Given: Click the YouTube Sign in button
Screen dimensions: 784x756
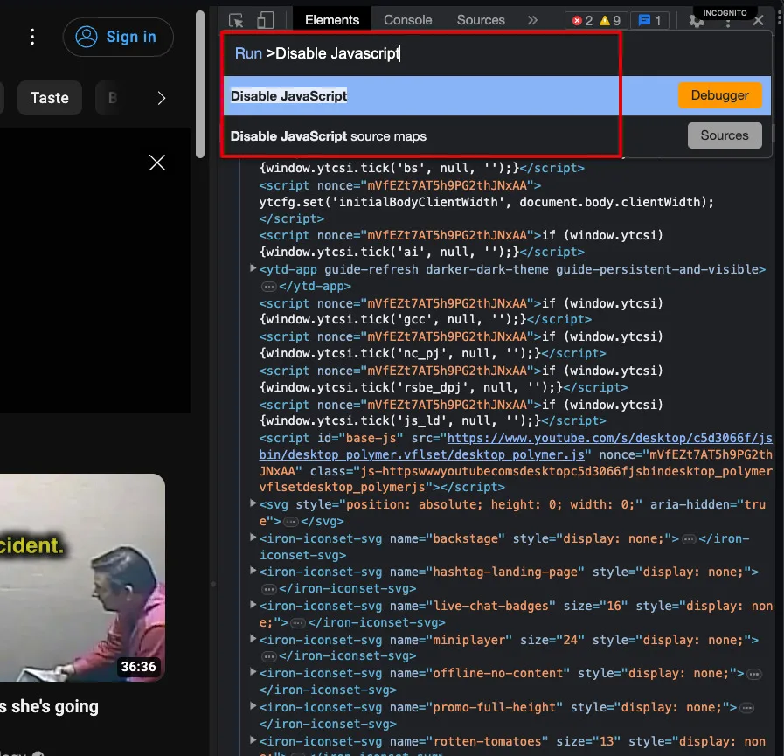Looking at the screenshot, I should click(118, 37).
